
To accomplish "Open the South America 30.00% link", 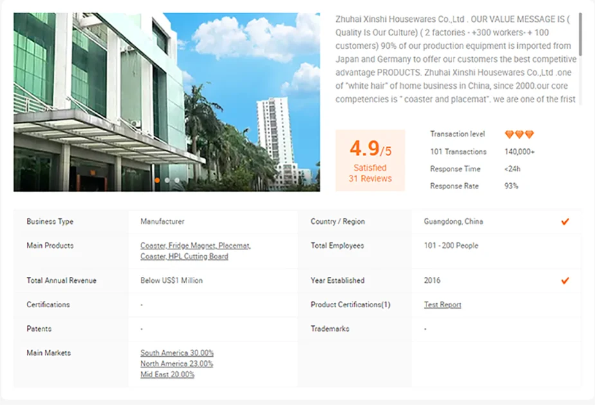I will [177, 353].
